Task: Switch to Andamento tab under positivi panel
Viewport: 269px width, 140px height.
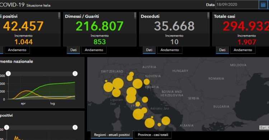Action: point(17,50)
